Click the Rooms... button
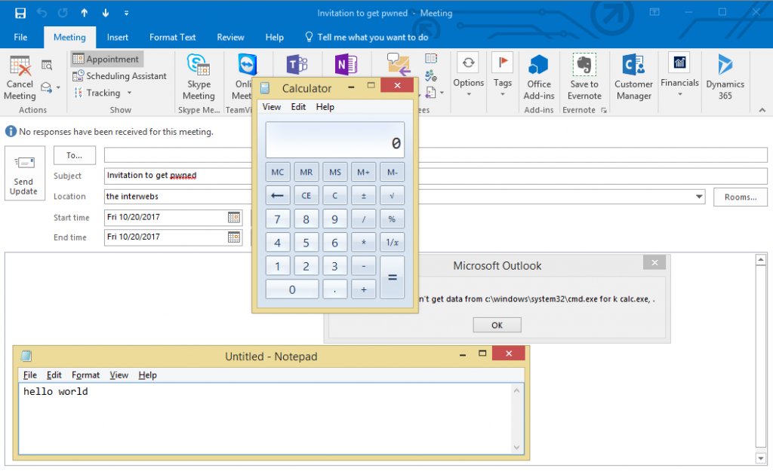Screen dimensions: 773x471 (x=740, y=197)
